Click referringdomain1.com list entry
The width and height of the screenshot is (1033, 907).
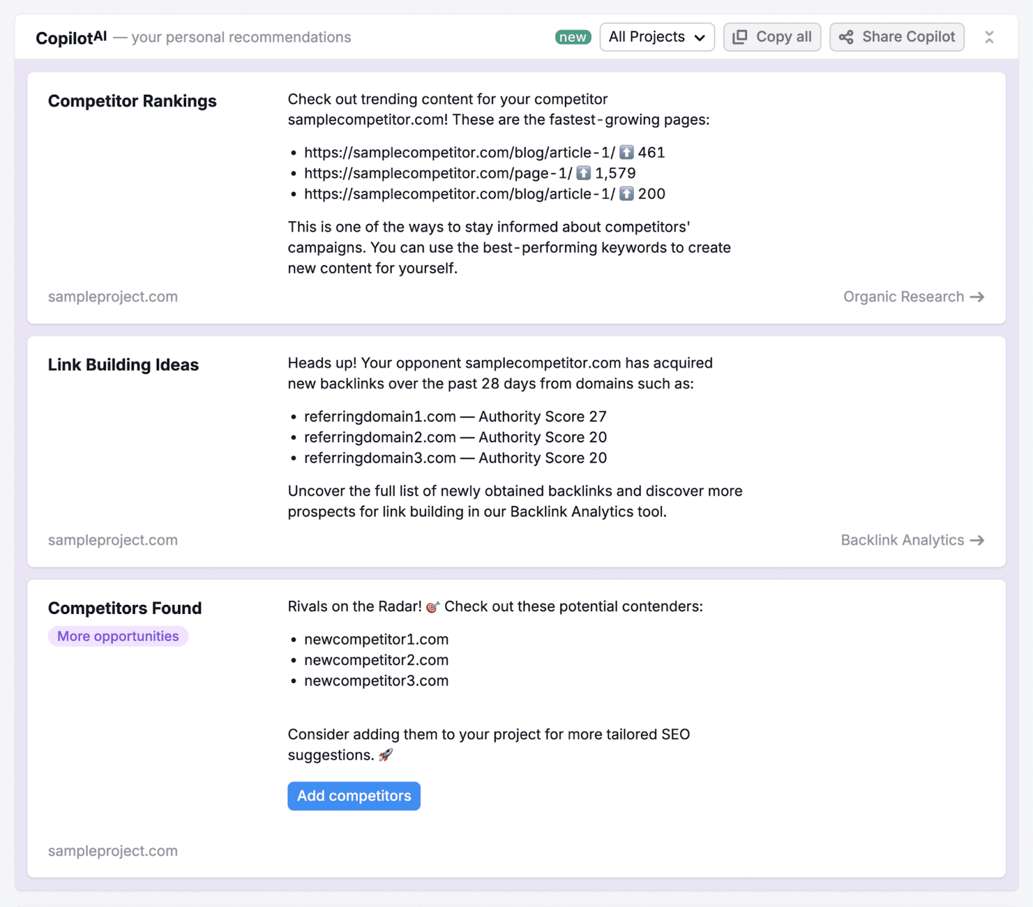pyautogui.click(x=380, y=417)
